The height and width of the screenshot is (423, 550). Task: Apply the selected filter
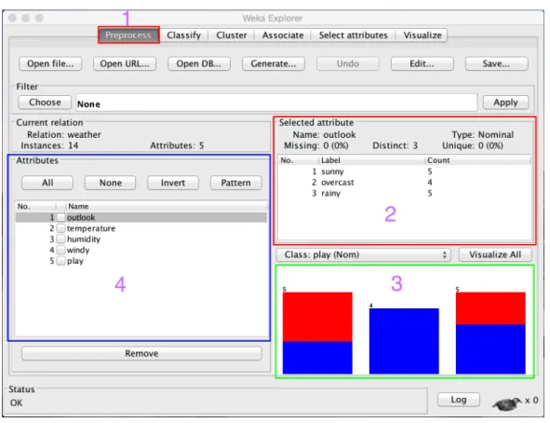[x=505, y=102]
